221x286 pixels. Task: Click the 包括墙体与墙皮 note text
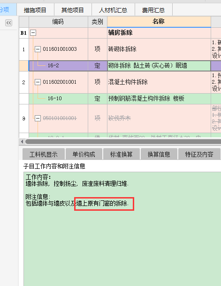tap(77, 203)
